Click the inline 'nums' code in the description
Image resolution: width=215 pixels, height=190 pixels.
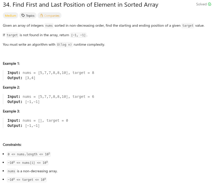point(49,26)
